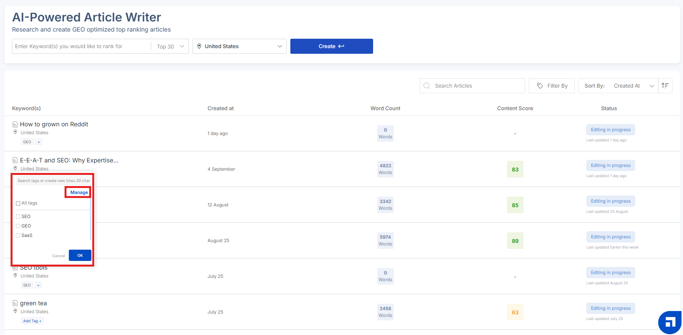Click the keyword entry field

pyautogui.click(x=82, y=46)
